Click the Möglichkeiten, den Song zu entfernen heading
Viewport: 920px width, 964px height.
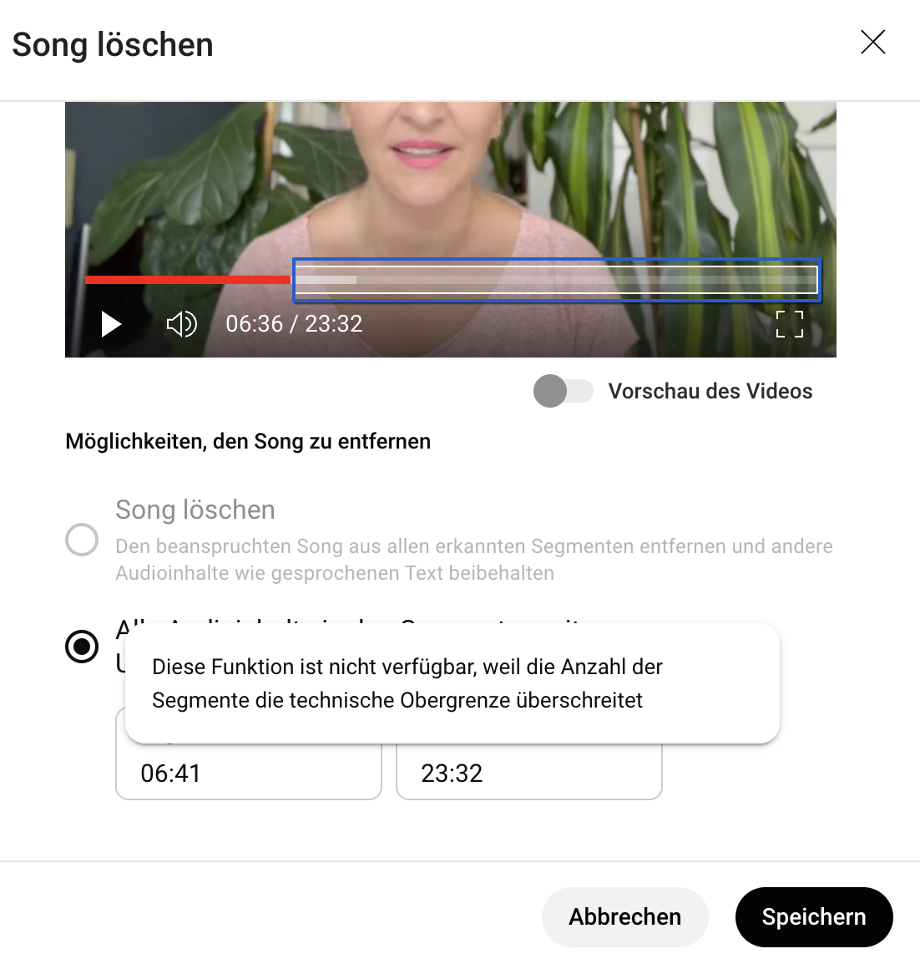pos(248,441)
